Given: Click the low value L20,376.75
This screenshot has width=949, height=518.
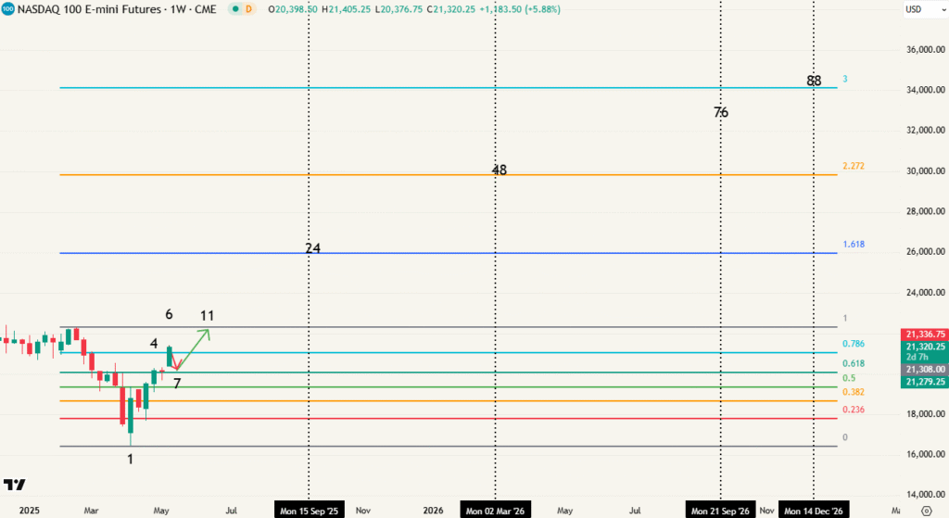Looking at the screenshot, I should [x=399, y=9].
